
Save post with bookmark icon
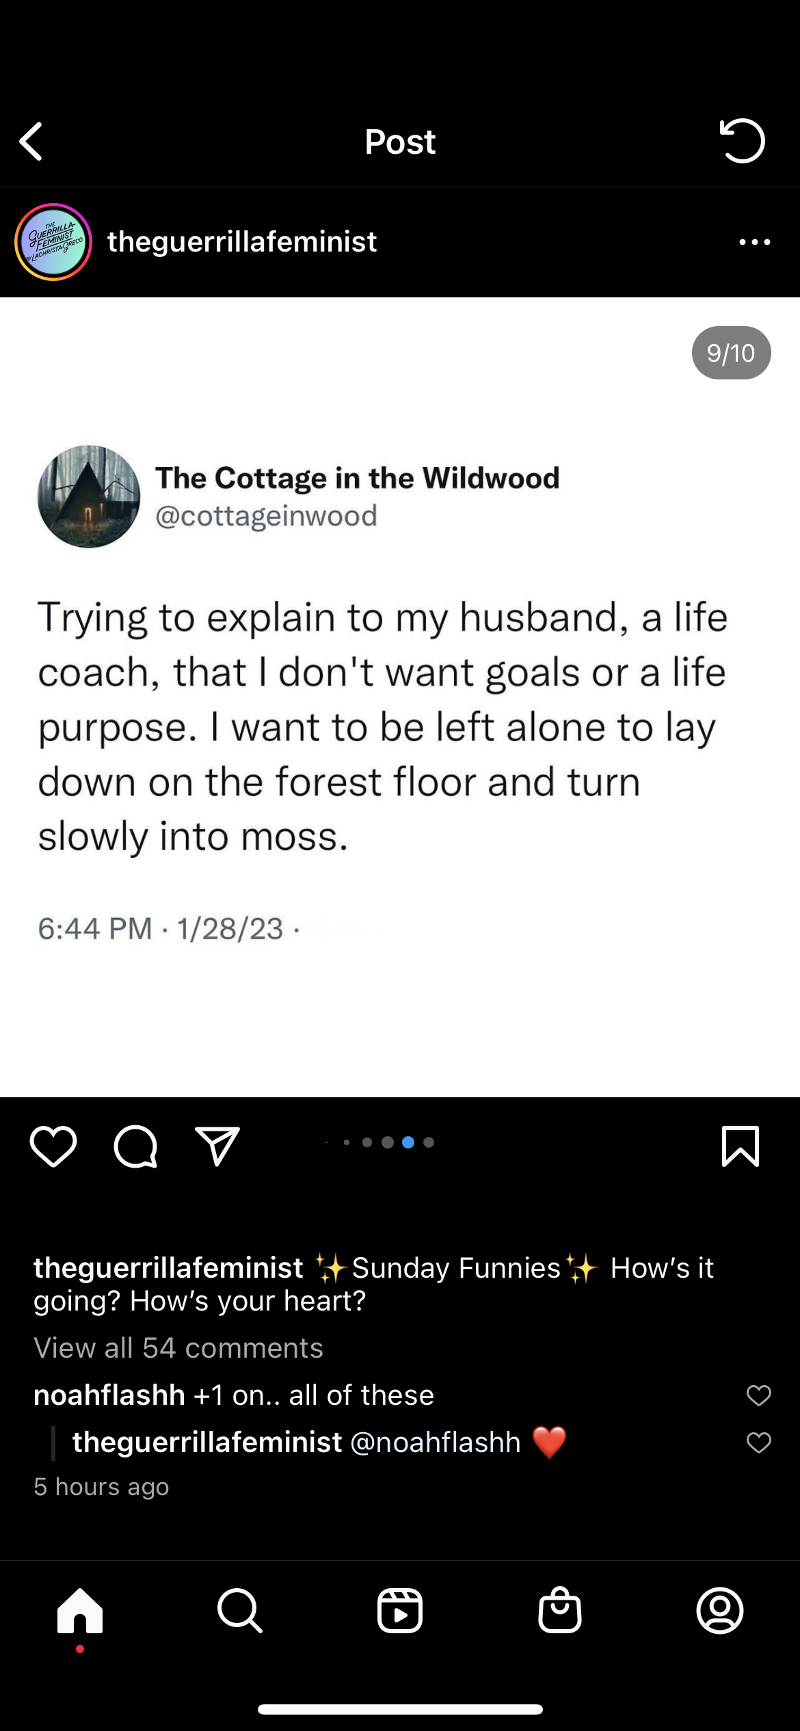(741, 1146)
